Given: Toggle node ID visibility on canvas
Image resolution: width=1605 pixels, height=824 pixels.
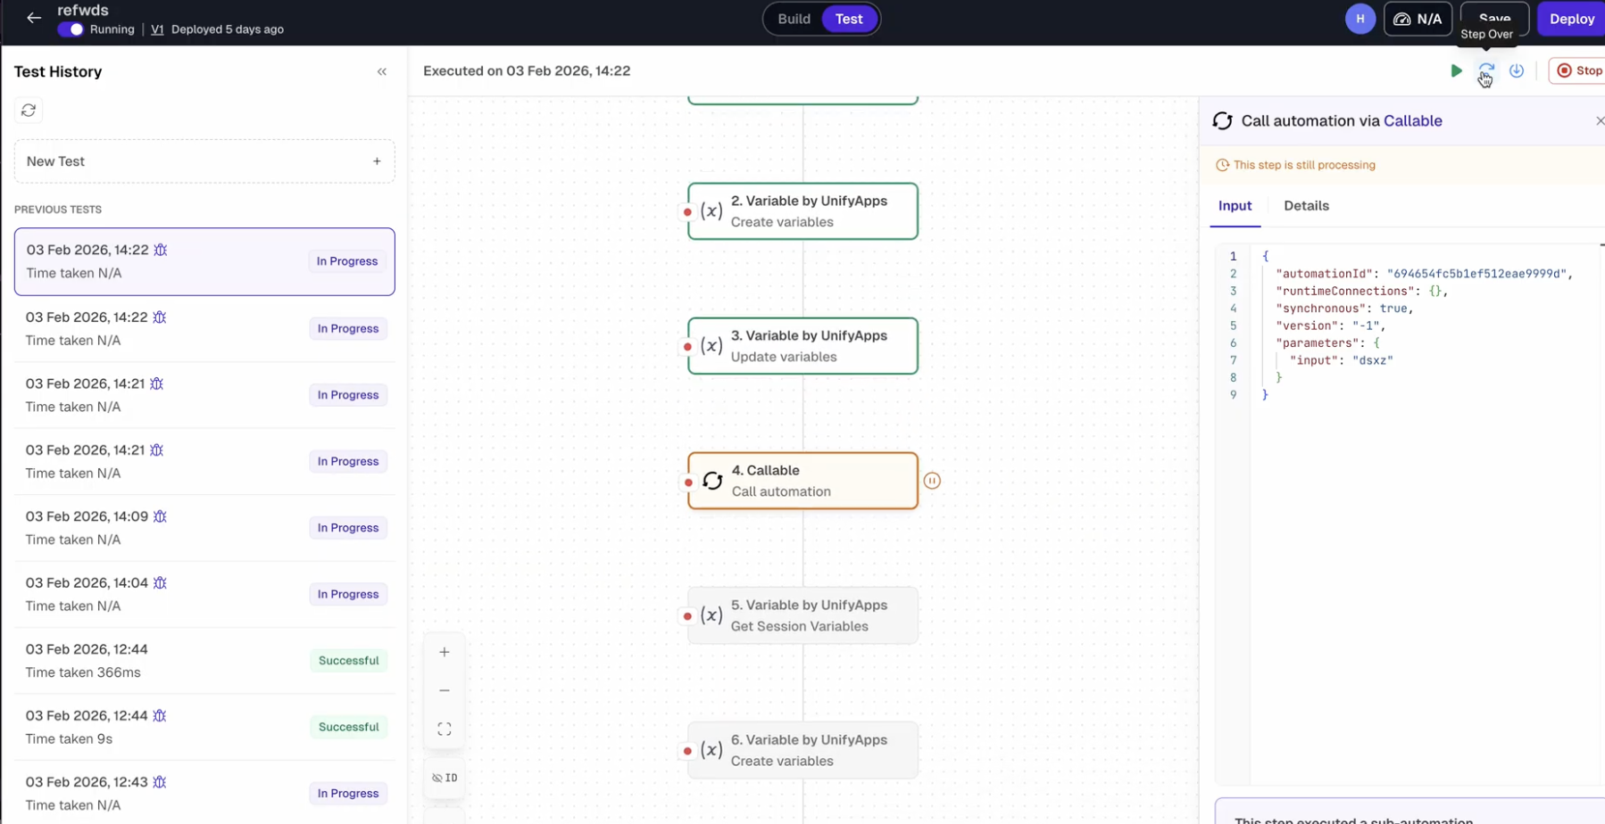Looking at the screenshot, I should [x=445, y=778].
